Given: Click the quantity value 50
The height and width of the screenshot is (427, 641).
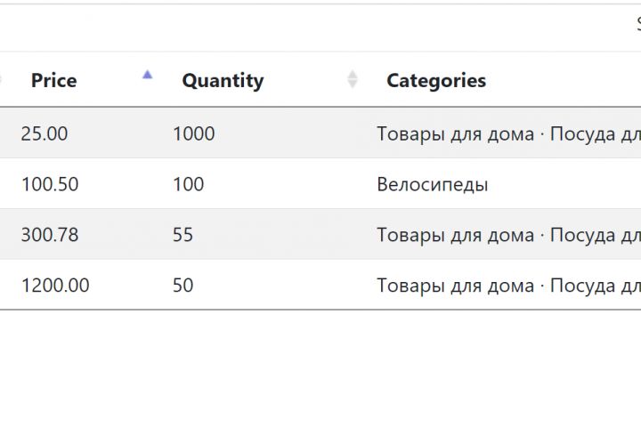Looking at the screenshot, I should (x=183, y=286).
